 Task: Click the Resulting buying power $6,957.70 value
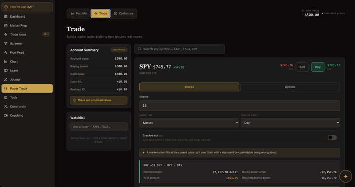(x=329, y=178)
